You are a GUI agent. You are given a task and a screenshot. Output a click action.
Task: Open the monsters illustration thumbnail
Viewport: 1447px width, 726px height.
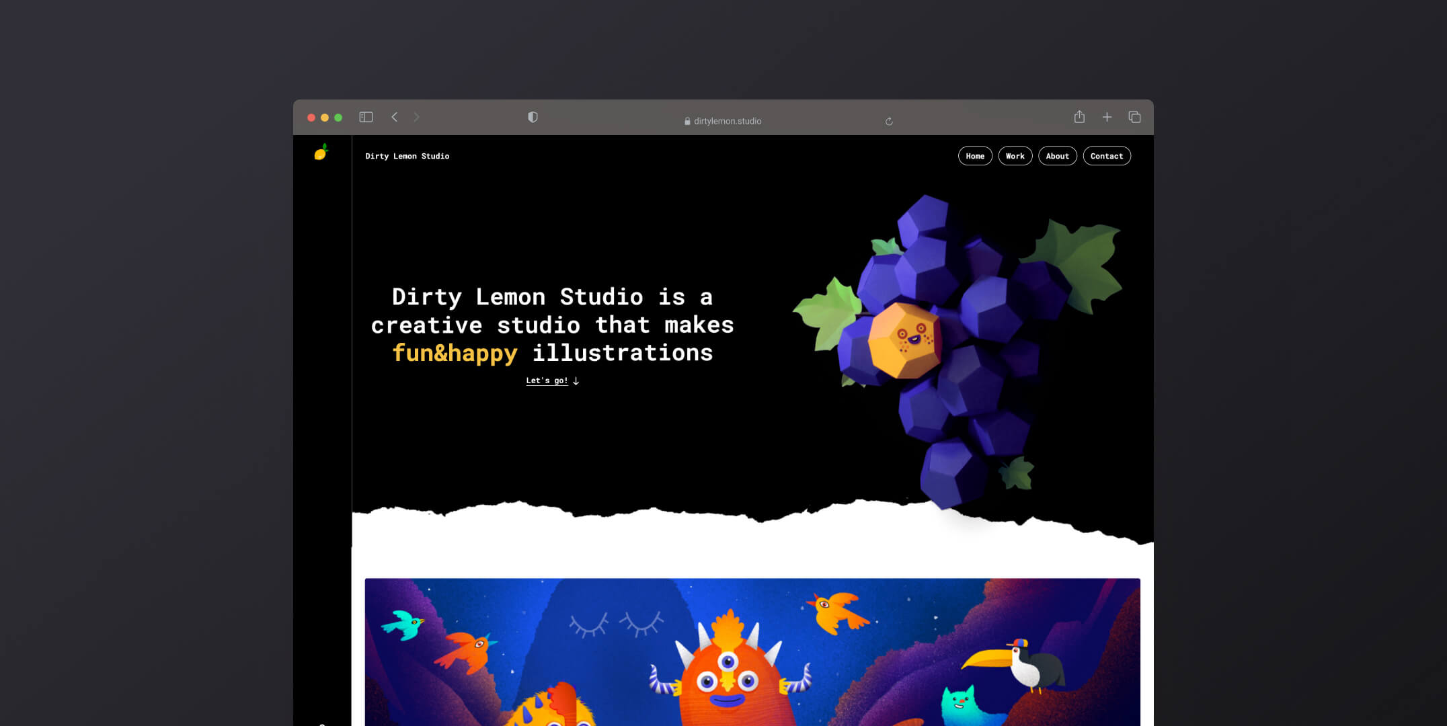(752, 651)
